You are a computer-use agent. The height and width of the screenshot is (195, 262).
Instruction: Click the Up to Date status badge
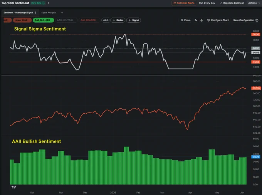pyautogui.click(x=38, y=3)
